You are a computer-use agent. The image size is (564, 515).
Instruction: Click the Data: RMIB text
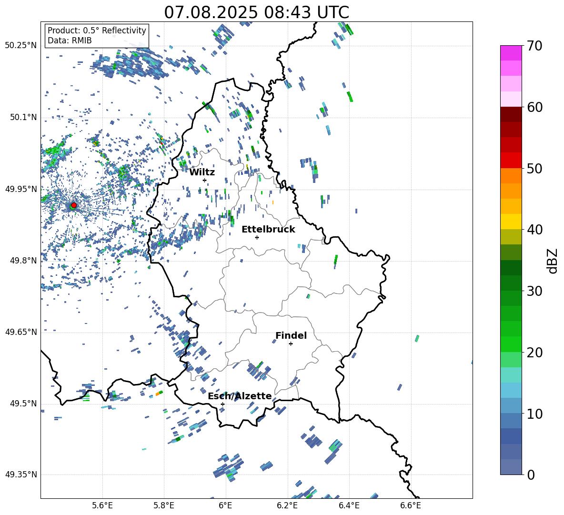[x=70, y=40]
